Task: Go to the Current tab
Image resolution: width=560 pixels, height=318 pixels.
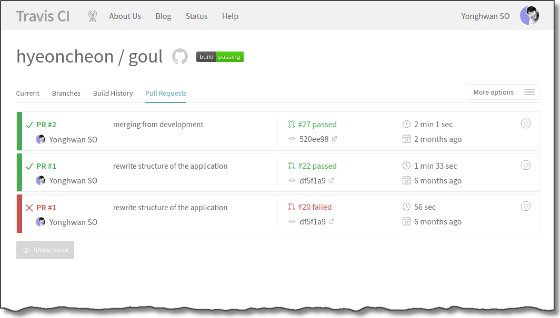Action: (x=28, y=94)
